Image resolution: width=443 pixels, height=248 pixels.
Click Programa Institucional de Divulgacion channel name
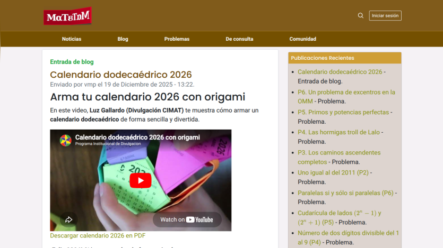[108, 144]
